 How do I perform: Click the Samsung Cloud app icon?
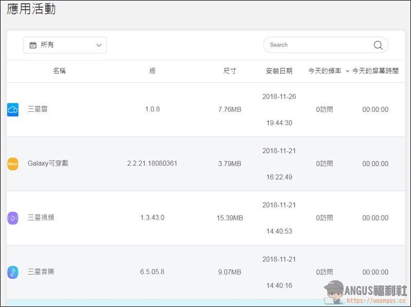coord(13,109)
